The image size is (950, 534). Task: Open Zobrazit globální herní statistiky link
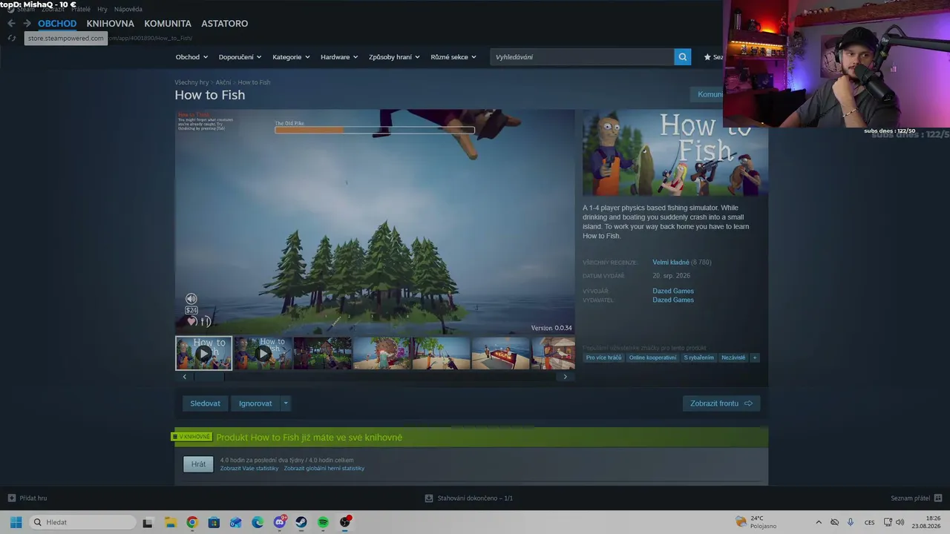pos(324,469)
